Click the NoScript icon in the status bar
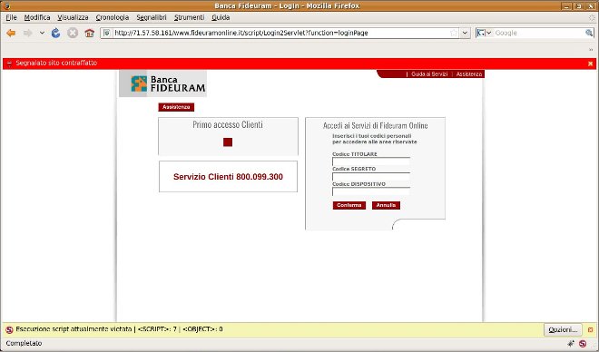Viewport: 599px width, 352px height. pos(583,344)
